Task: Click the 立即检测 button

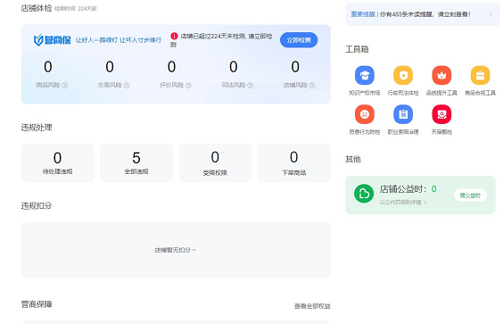Action: (x=299, y=40)
